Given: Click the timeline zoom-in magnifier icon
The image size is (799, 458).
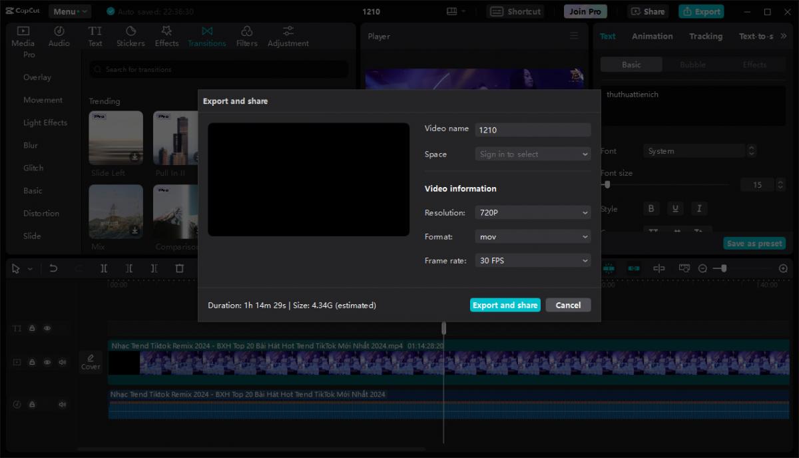Looking at the screenshot, I should point(783,268).
